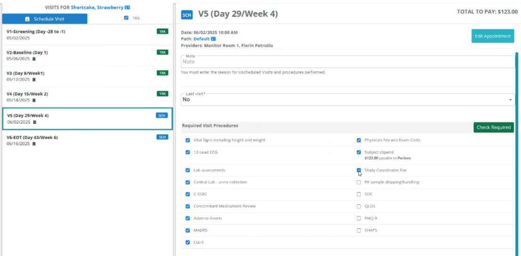Toggle the TRK filter checkbox

coord(126,18)
